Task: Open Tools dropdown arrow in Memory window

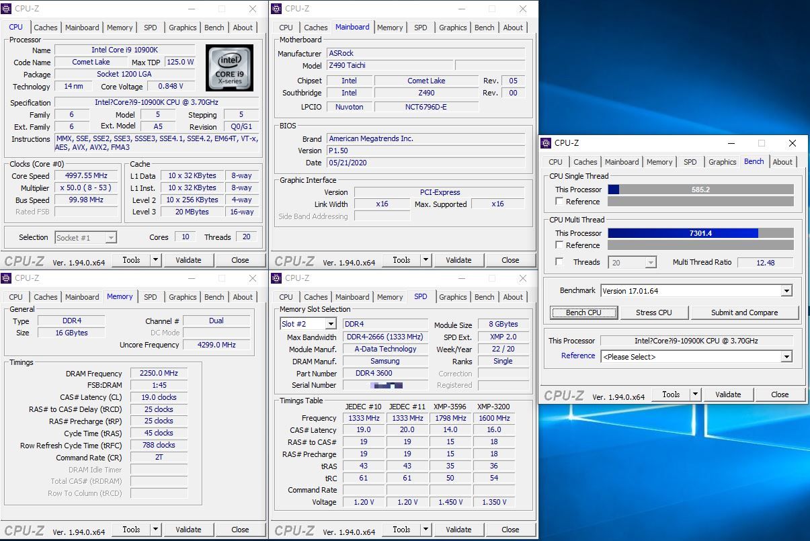Action: (155, 530)
